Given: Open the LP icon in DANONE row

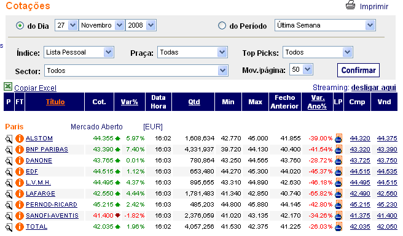Looking at the screenshot, I should (338, 161).
